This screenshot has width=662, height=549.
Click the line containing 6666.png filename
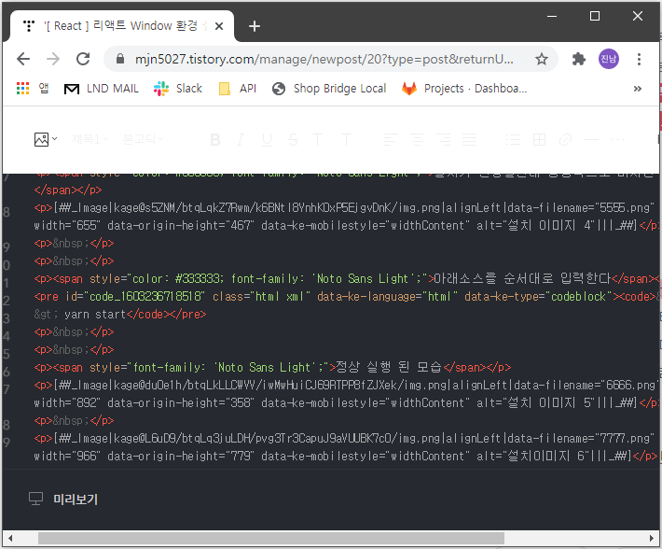(346, 386)
